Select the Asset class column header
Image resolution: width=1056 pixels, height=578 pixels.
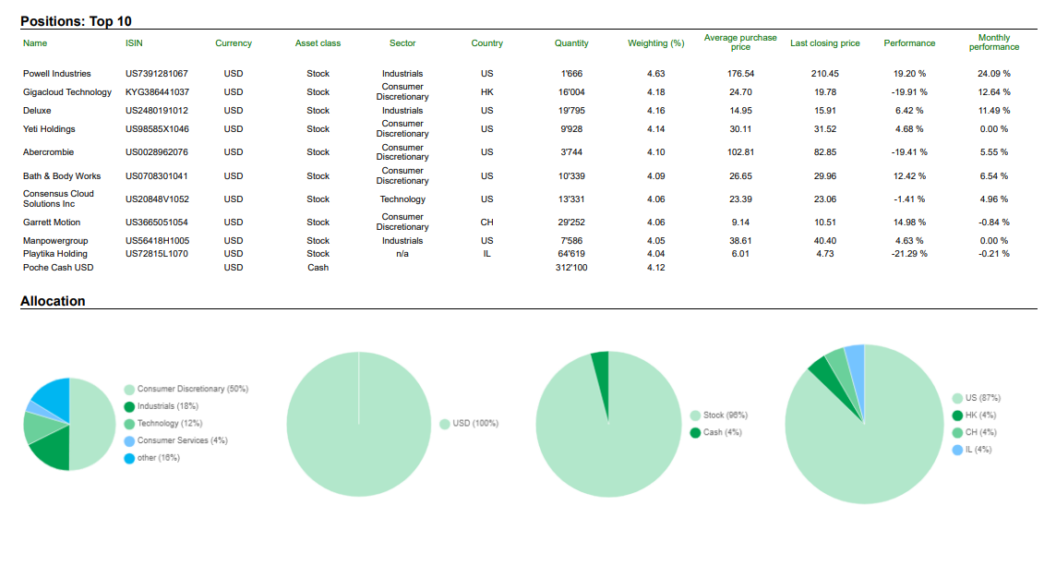318,43
